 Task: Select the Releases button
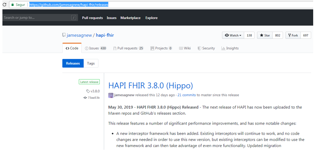point(73,63)
